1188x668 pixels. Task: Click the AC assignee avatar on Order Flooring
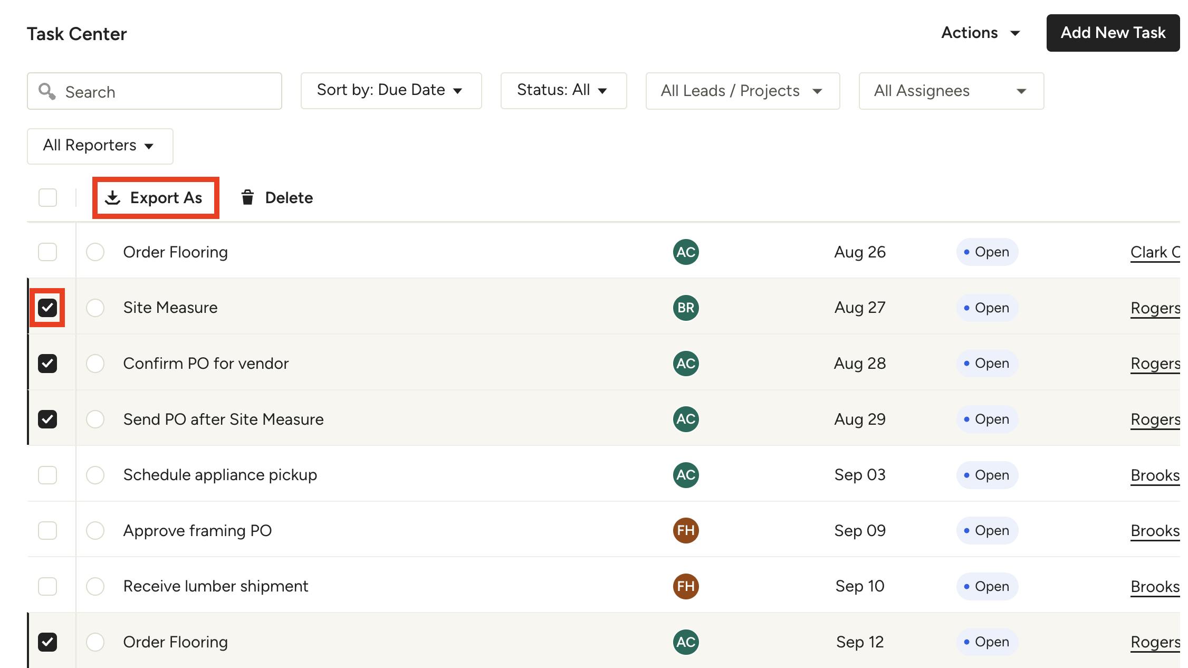[685, 252]
